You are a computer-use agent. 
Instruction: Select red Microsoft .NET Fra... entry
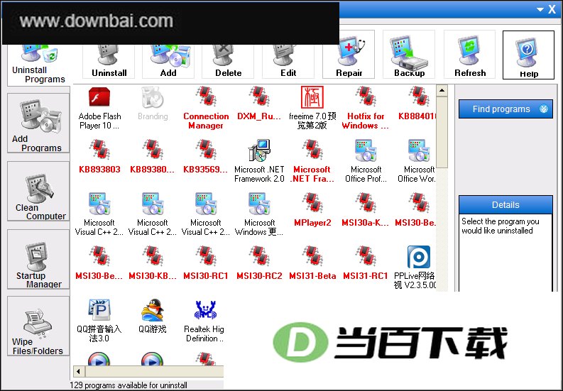(312, 161)
